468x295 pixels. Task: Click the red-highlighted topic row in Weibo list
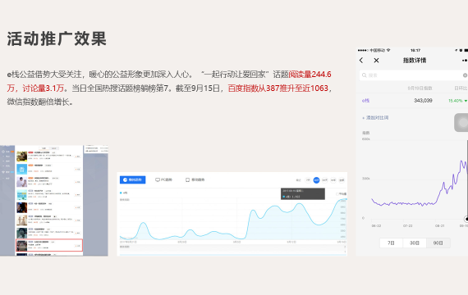pyautogui.click(x=49, y=245)
